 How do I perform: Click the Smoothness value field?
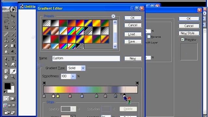[66, 76]
